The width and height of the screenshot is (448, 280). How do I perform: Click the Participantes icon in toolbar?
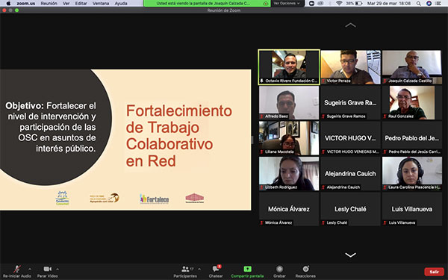click(x=185, y=269)
